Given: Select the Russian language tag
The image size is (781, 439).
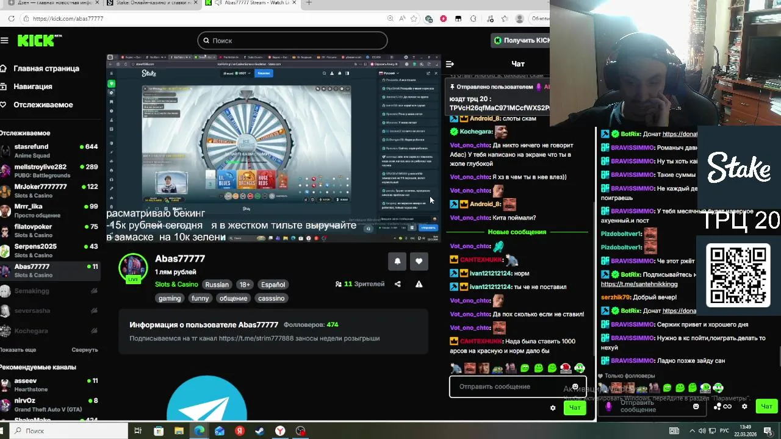Looking at the screenshot, I should pyautogui.click(x=217, y=285).
